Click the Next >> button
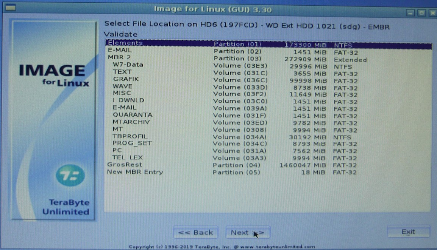The width and height of the screenshot is (437, 250). (x=248, y=232)
